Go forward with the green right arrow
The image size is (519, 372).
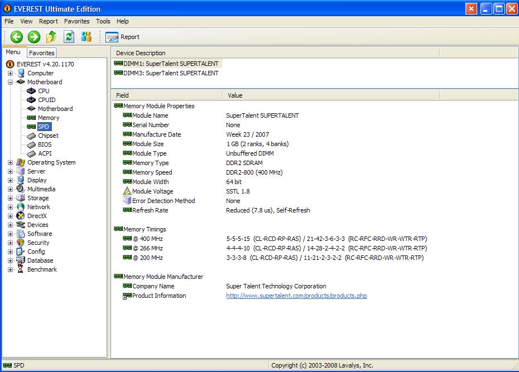click(x=33, y=37)
